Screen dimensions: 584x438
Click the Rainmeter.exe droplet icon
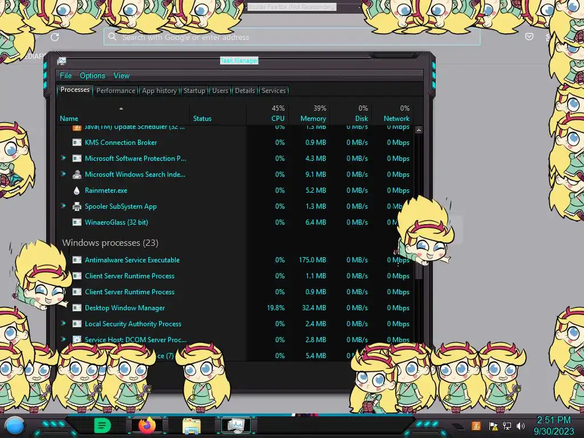tap(77, 190)
